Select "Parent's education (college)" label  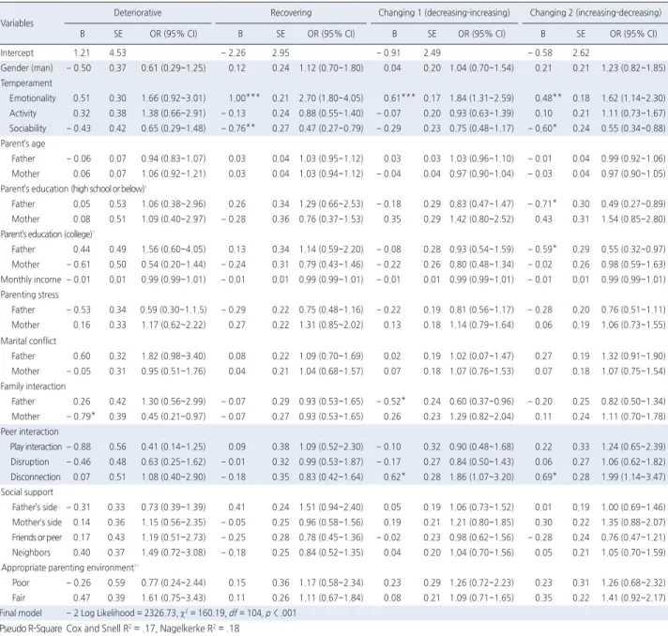47,235
